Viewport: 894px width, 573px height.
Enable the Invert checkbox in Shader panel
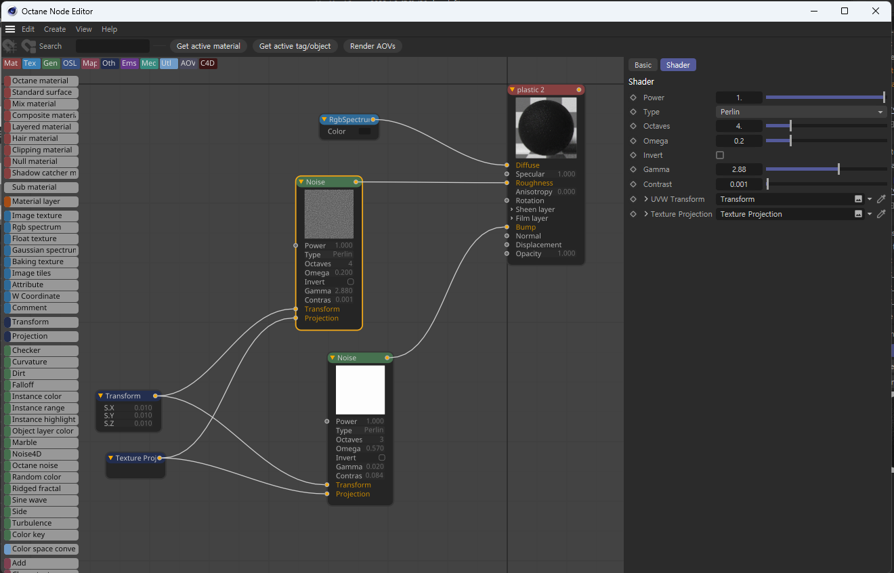(720, 155)
